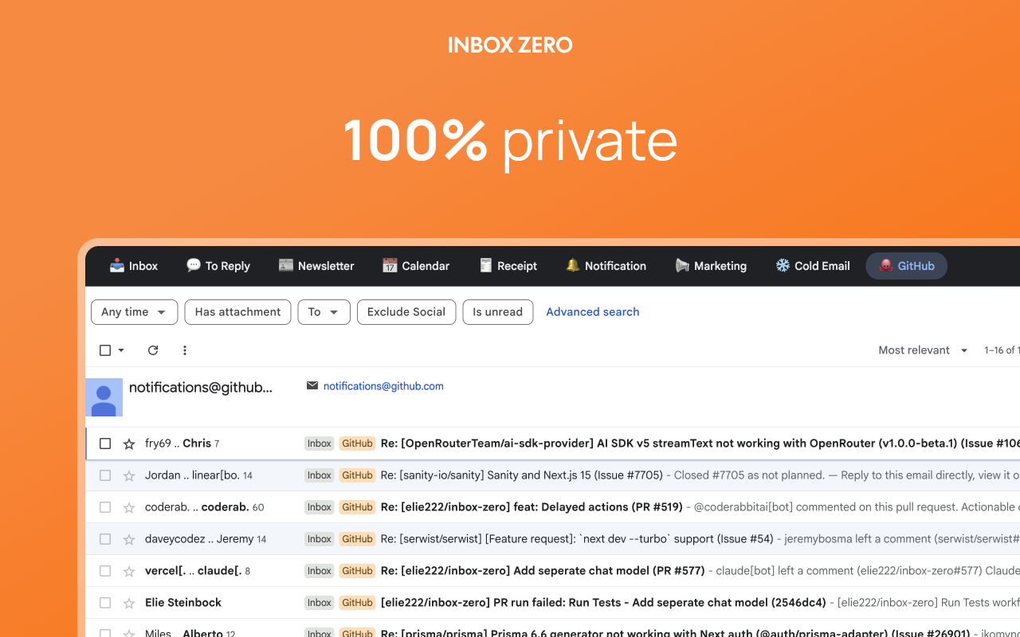The image size is (1020, 637).
Task: Open the notifications@github.com email link
Action: (383, 386)
